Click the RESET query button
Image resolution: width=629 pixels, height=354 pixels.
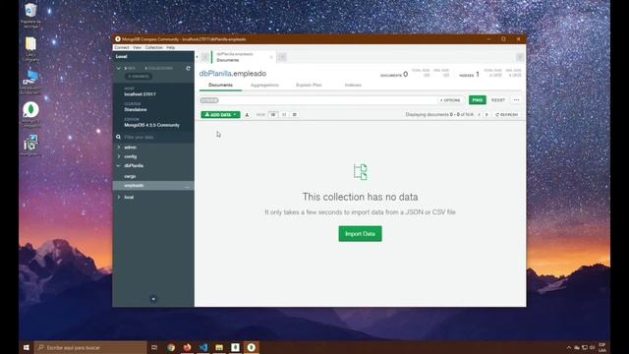tap(498, 100)
